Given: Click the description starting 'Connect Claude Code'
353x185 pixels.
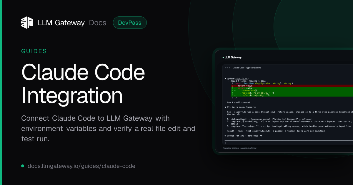Looking at the screenshot, I should coord(108,129).
